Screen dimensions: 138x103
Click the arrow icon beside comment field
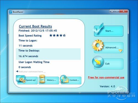click(x=17, y=71)
